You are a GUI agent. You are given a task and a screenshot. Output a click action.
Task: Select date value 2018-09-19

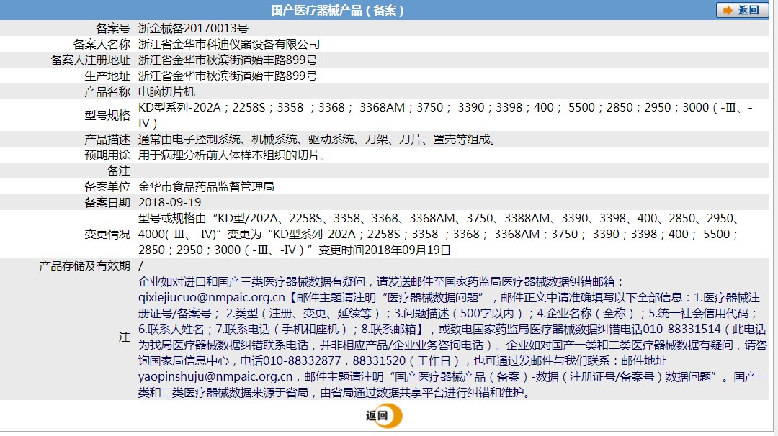170,203
